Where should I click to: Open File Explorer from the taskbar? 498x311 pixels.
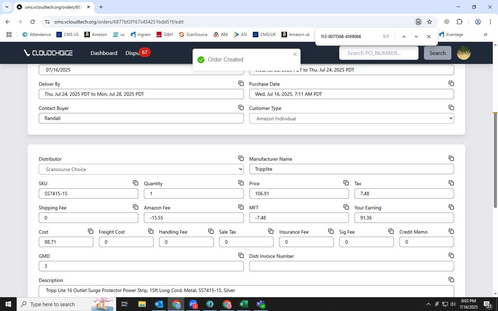click(142, 304)
